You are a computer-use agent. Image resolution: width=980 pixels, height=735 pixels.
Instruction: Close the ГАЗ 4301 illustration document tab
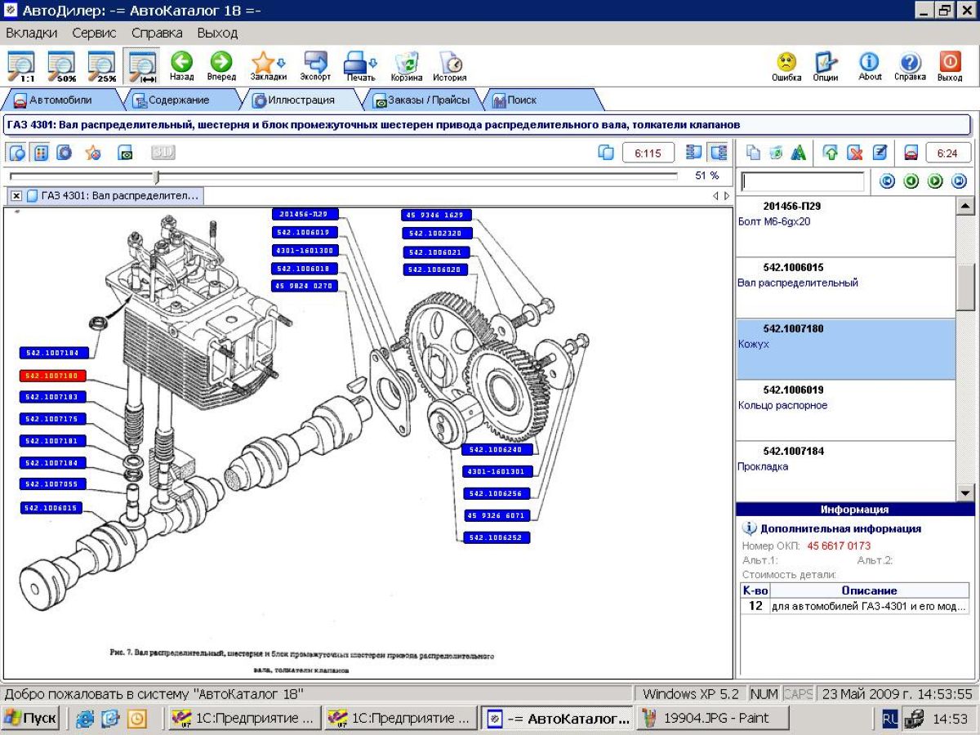click(16, 196)
